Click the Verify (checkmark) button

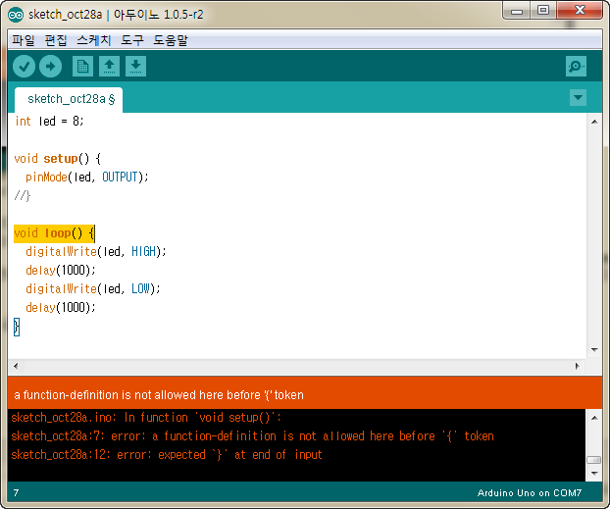click(25, 66)
